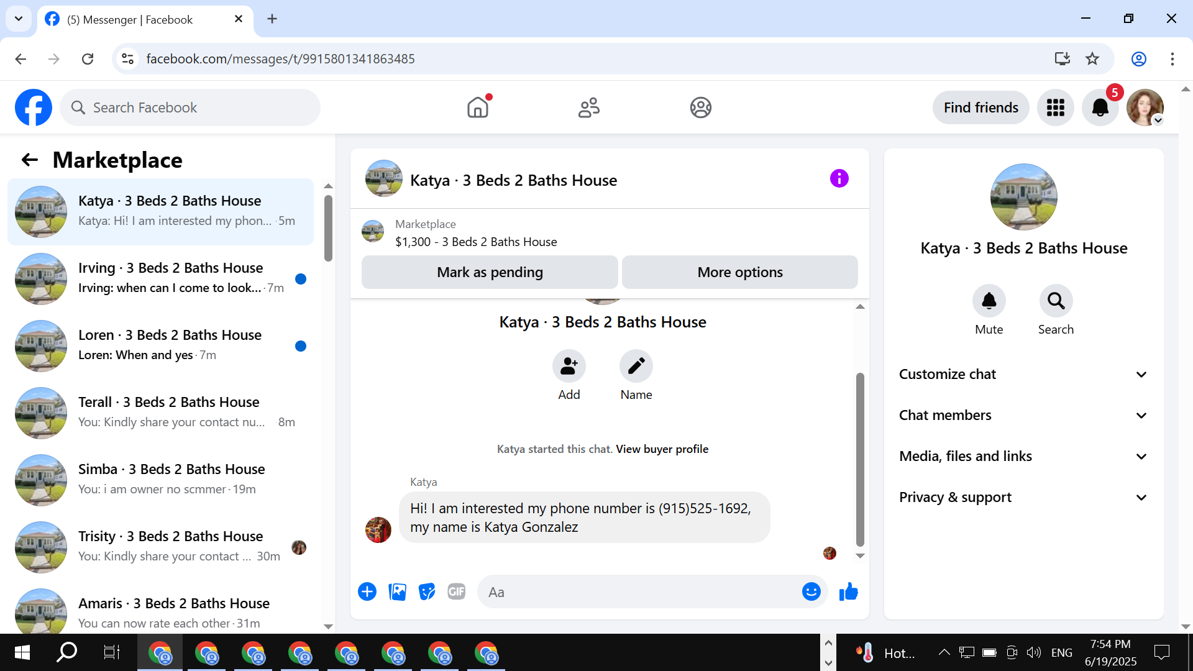Open the Windows Start menu

[22, 652]
